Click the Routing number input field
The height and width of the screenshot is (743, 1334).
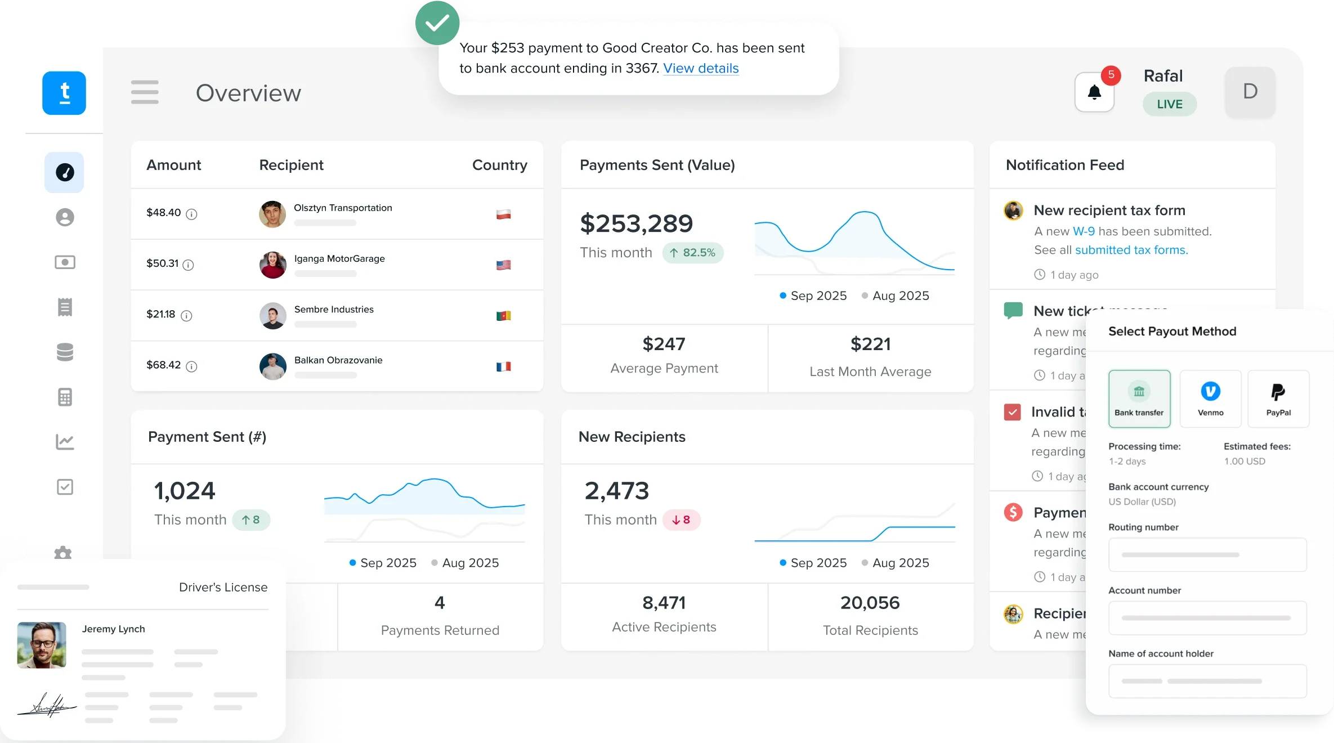pos(1207,555)
